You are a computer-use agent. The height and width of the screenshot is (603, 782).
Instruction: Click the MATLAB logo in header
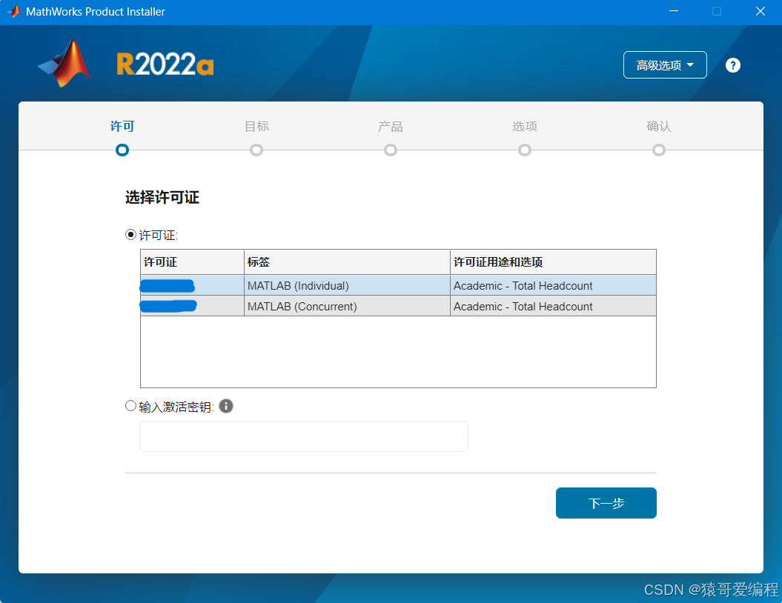coord(64,64)
